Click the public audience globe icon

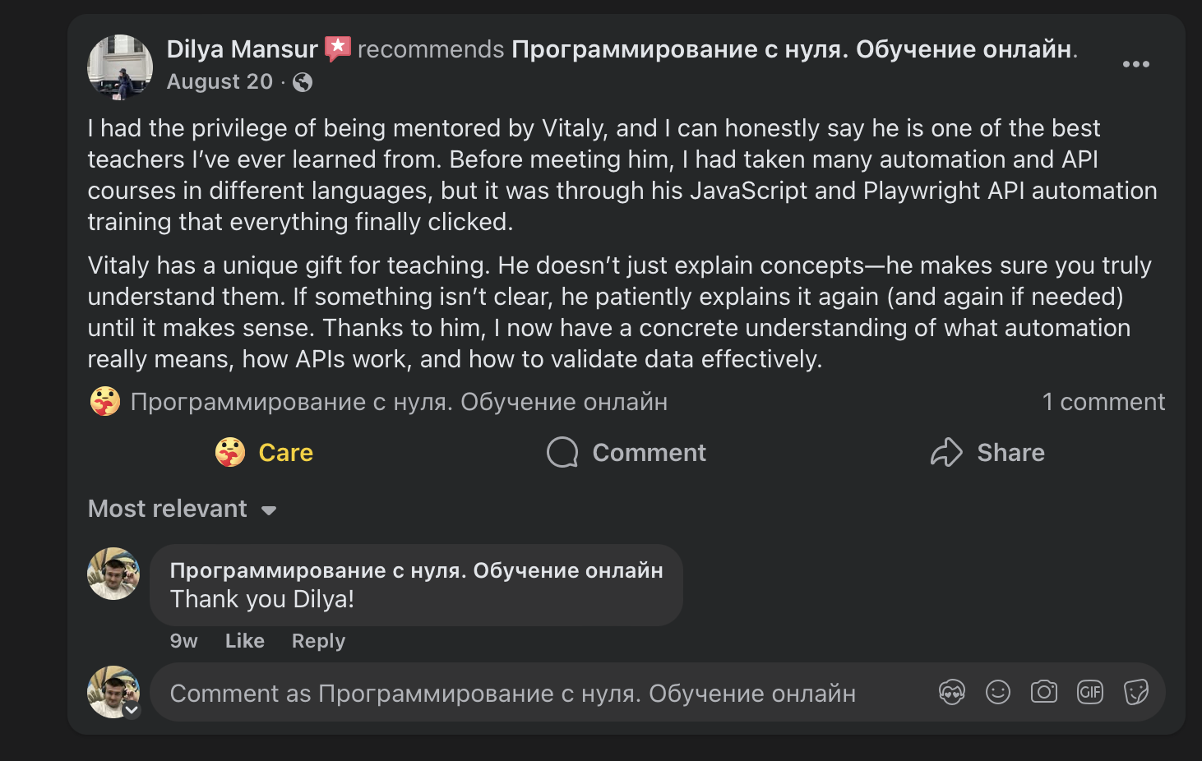click(x=302, y=82)
